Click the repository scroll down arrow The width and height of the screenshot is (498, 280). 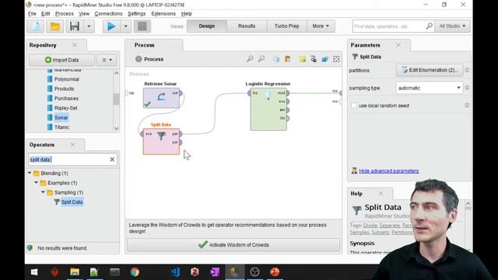tap(116, 128)
